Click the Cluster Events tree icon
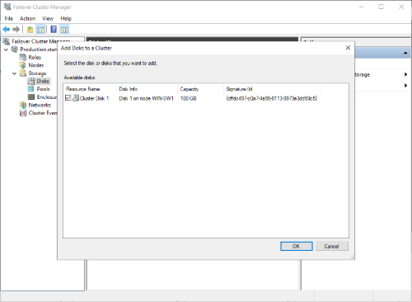The height and width of the screenshot is (302, 412). tap(23, 113)
